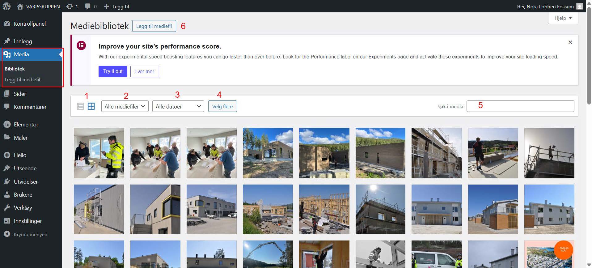Click the browser vertical scrollbar

[589, 56]
